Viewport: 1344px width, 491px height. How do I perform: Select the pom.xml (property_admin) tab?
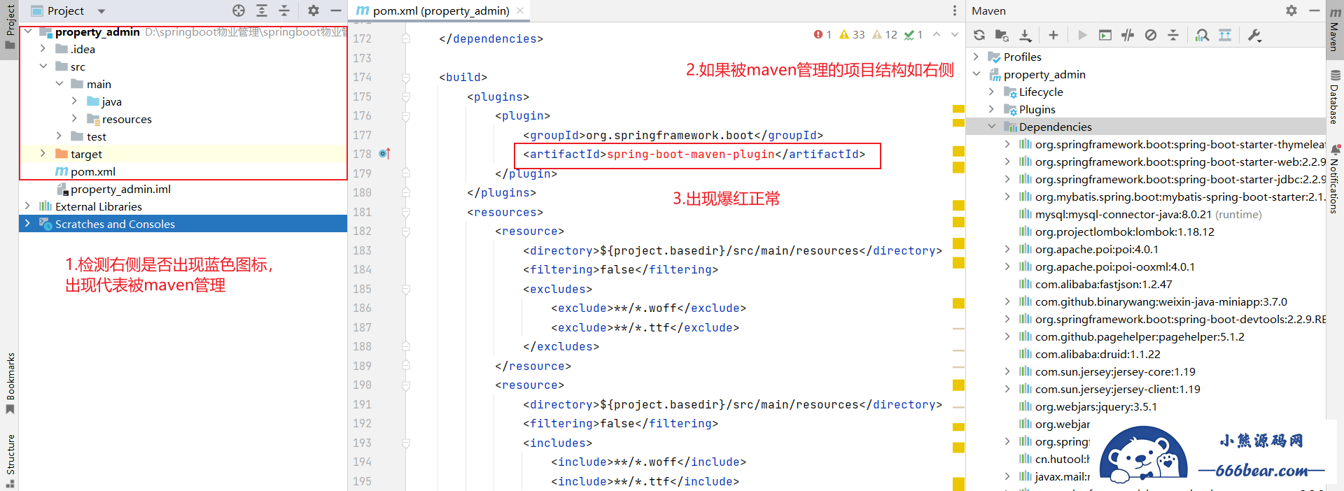tap(441, 10)
